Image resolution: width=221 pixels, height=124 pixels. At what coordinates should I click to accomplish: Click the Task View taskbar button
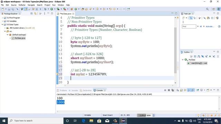coord(75,121)
